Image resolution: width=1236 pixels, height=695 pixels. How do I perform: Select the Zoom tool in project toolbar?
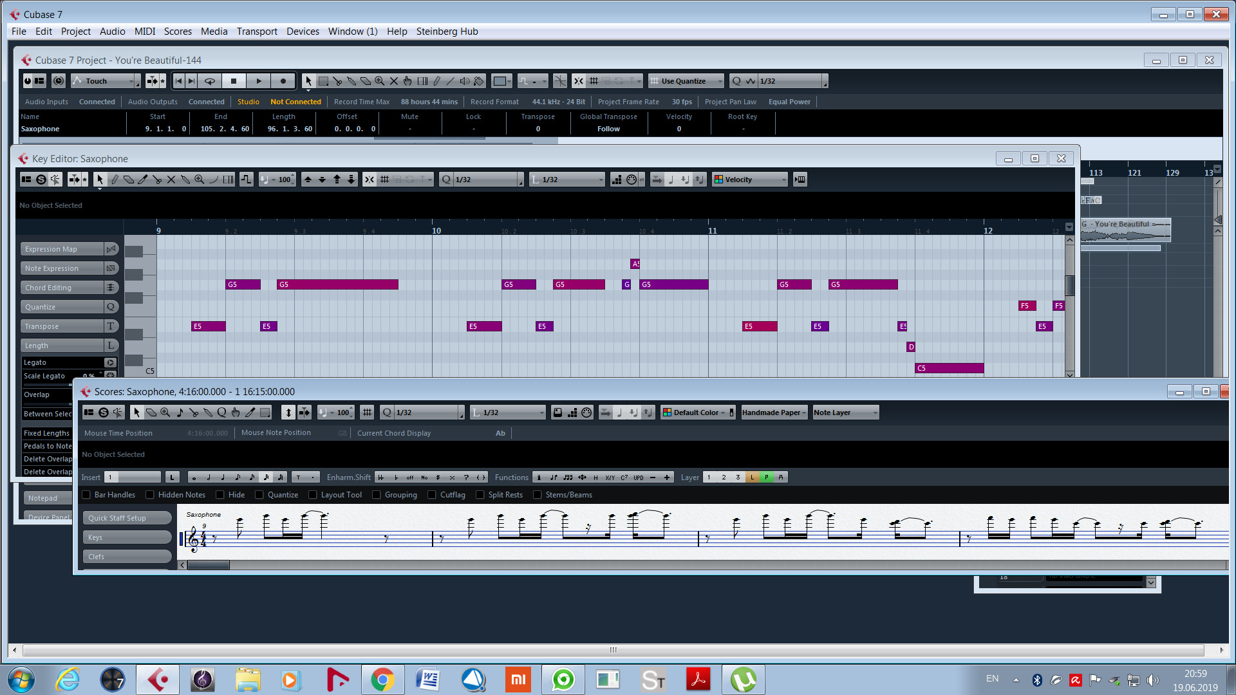click(380, 81)
